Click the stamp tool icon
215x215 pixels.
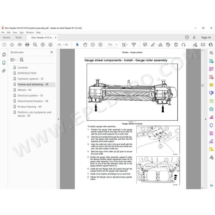click(x=168, y=45)
